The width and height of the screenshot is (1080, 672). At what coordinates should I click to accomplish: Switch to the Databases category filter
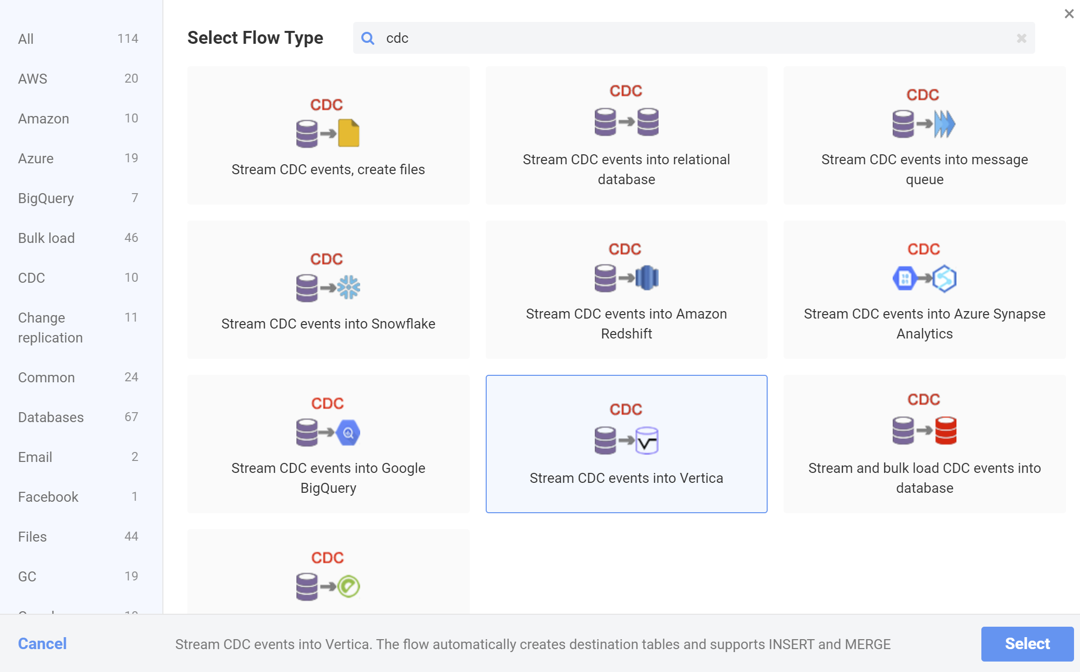[x=50, y=417]
